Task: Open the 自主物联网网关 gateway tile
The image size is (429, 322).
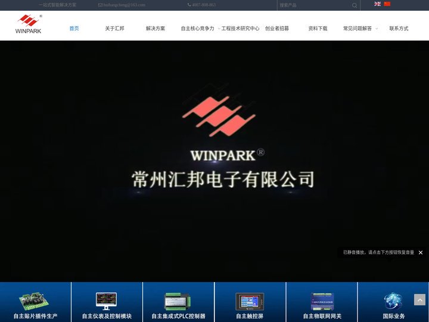Action: (x=322, y=302)
